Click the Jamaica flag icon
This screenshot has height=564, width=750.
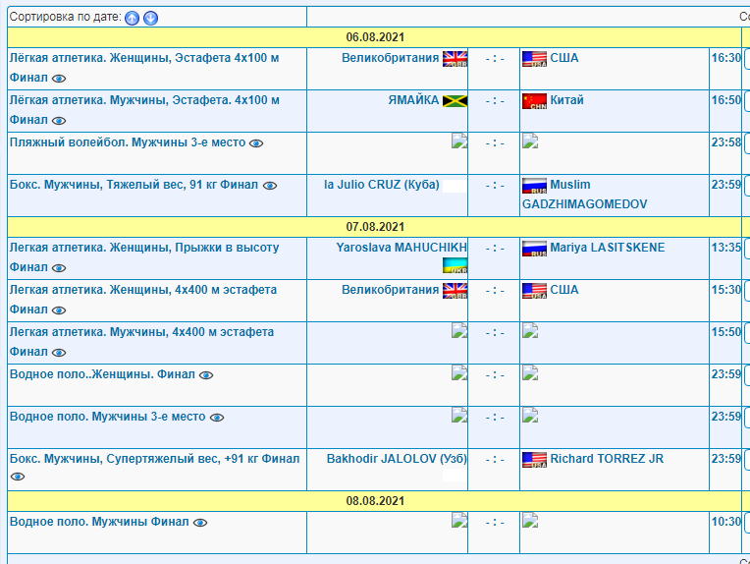[455, 101]
